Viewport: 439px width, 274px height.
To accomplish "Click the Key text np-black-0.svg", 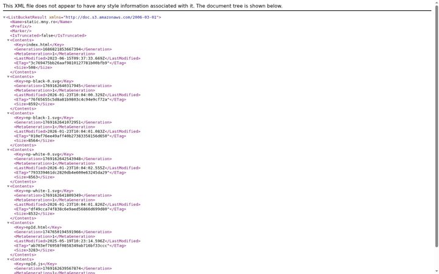I will [43, 82].
